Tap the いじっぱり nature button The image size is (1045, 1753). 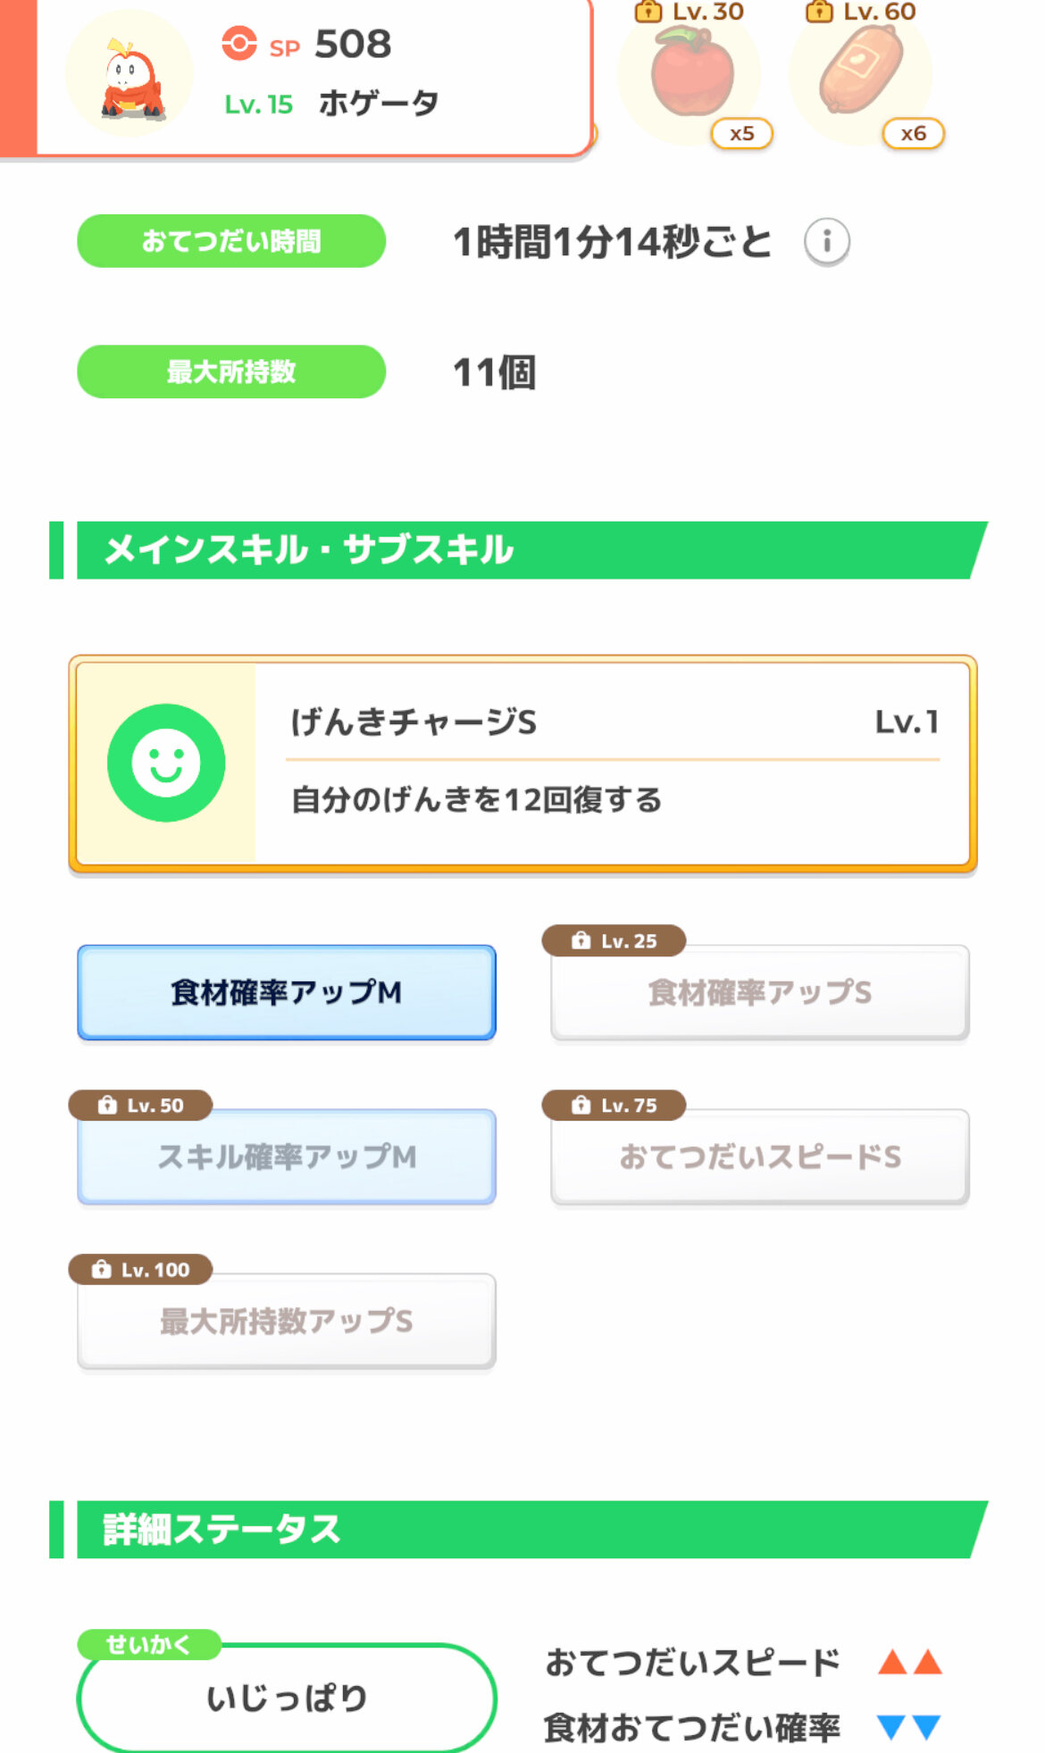tap(287, 1697)
